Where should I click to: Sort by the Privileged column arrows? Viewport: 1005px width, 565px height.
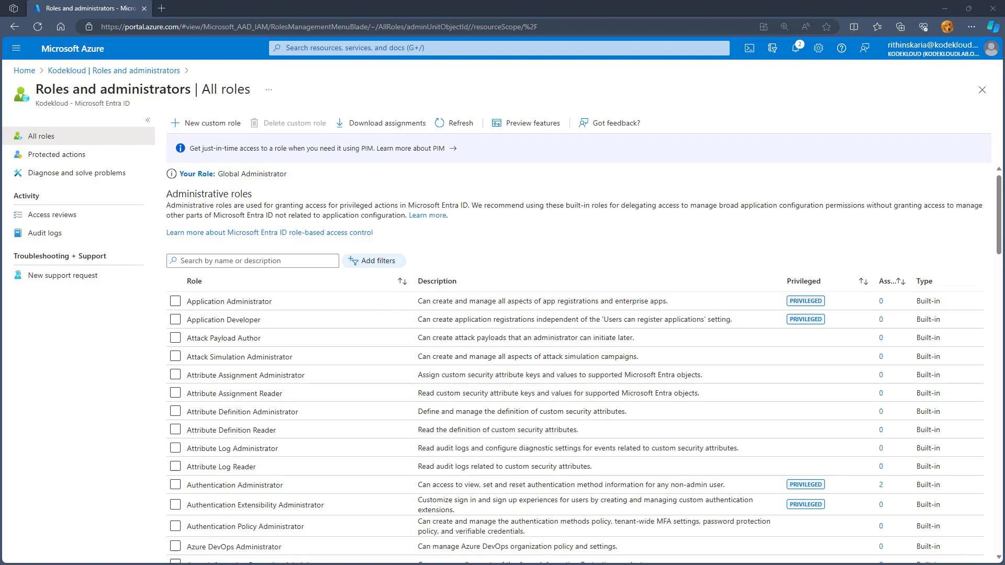(863, 281)
